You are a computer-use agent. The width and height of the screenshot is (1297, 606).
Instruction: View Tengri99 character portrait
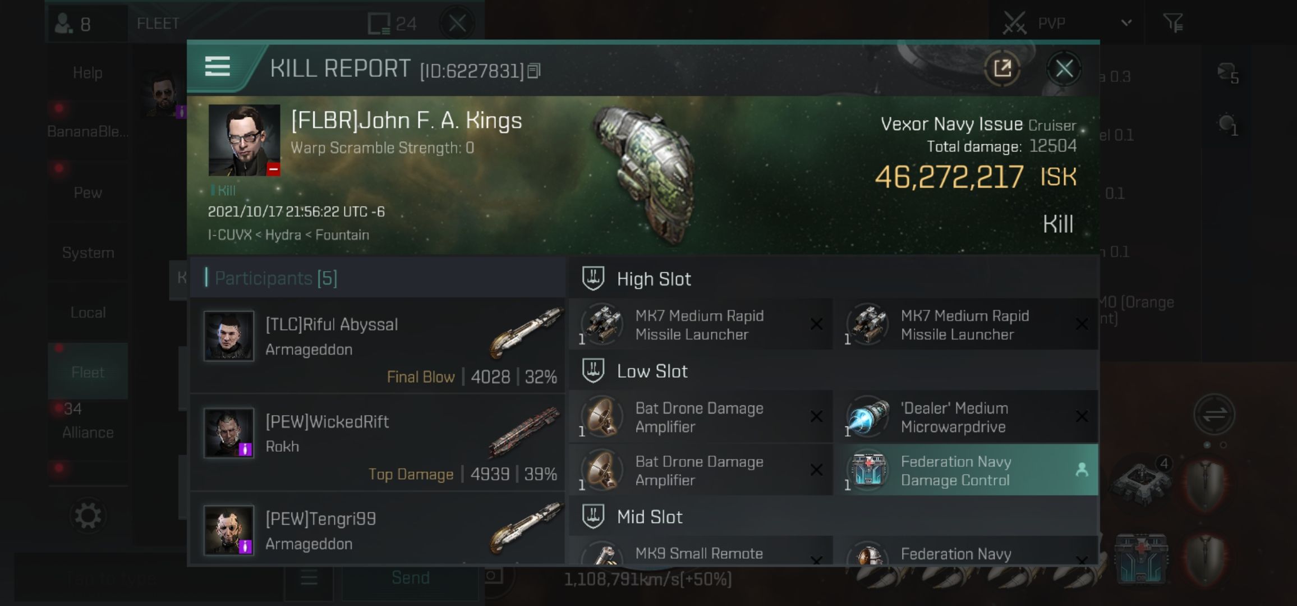228,530
